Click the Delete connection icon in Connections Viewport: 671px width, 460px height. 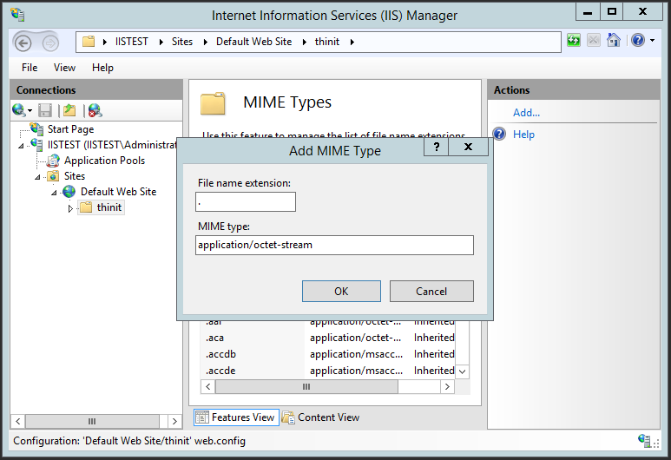point(95,110)
